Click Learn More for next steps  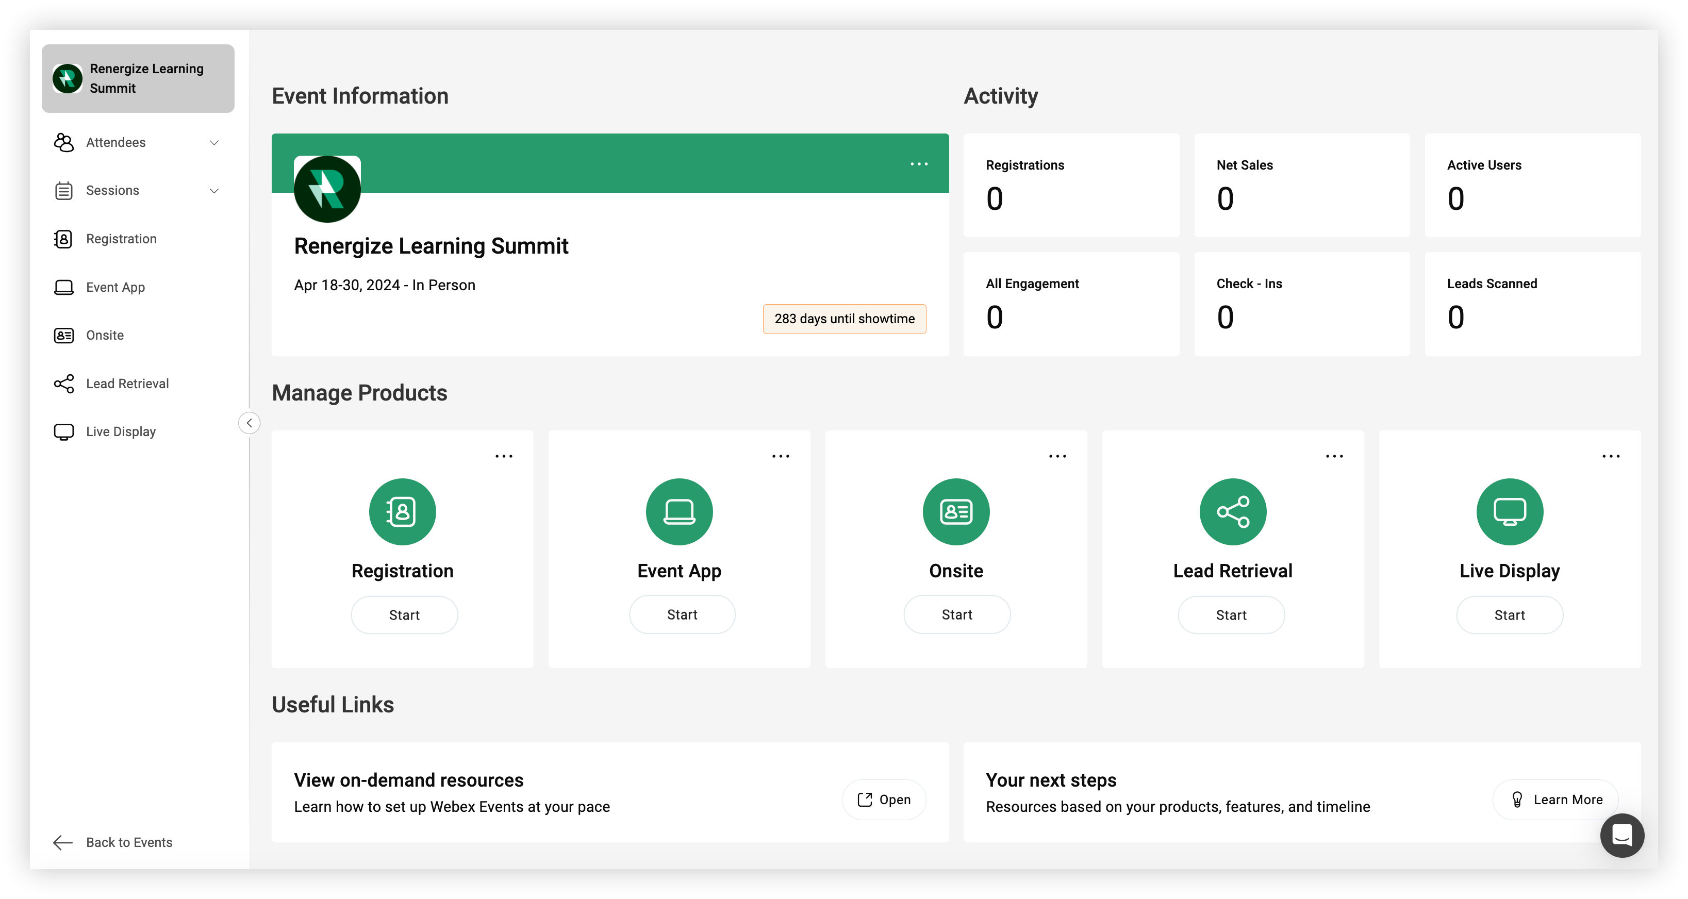[1555, 800]
